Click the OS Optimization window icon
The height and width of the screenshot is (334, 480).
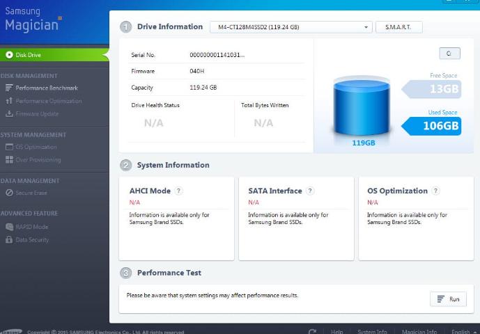click(9, 147)
